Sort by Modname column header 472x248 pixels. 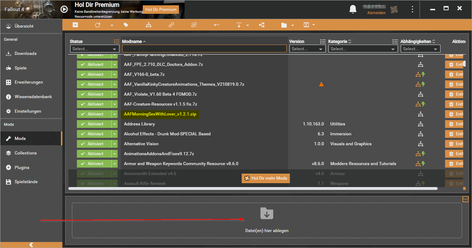pyautogui.click(x=134, y=41)
